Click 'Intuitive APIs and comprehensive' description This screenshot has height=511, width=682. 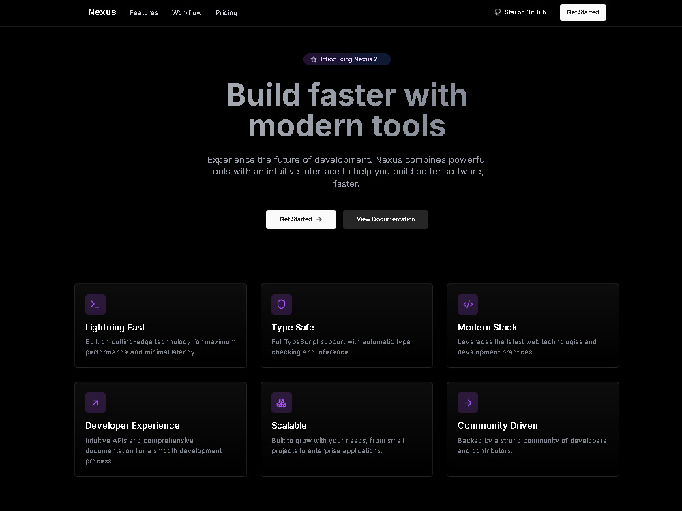(153, 450)
